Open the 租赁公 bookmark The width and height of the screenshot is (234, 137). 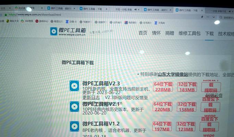click(57, 21)
